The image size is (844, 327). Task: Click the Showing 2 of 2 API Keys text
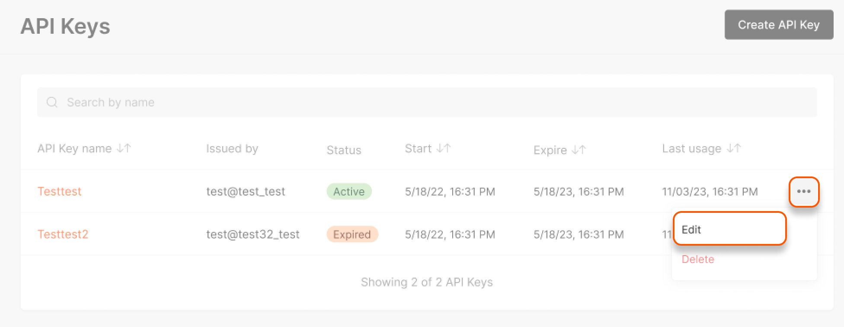427,282
